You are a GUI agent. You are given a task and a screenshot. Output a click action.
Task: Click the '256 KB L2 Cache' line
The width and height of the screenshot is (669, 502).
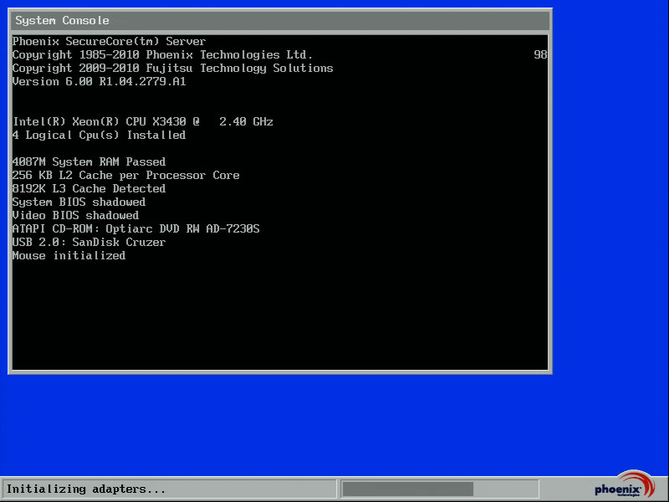(126, 176)
